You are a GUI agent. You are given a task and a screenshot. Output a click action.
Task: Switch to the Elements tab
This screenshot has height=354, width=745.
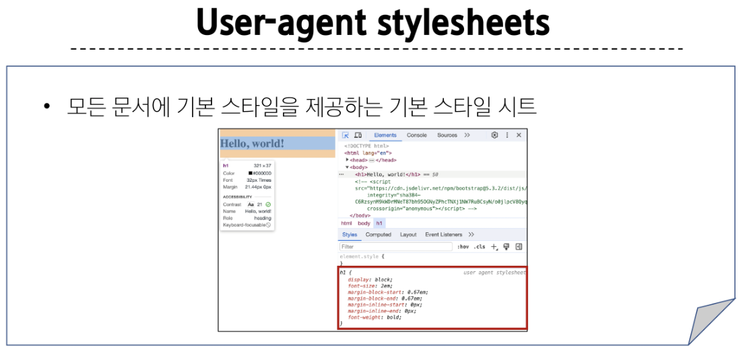click(x=385, y=135)
